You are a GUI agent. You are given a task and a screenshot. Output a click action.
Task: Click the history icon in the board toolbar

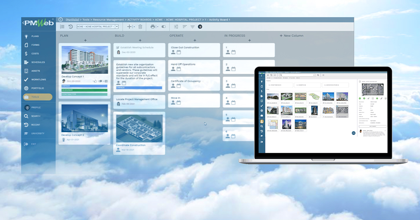click(71, 27)
